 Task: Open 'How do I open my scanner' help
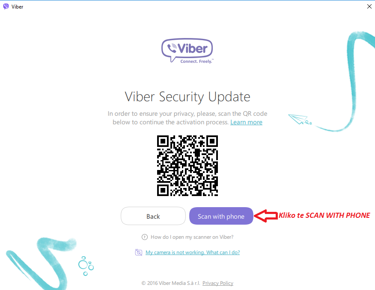pyautogui.click(x=192, y=237)
